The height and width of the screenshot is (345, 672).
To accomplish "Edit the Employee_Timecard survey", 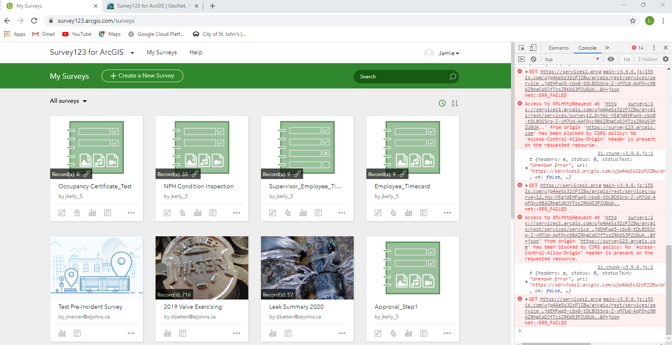I will [378, 213].
